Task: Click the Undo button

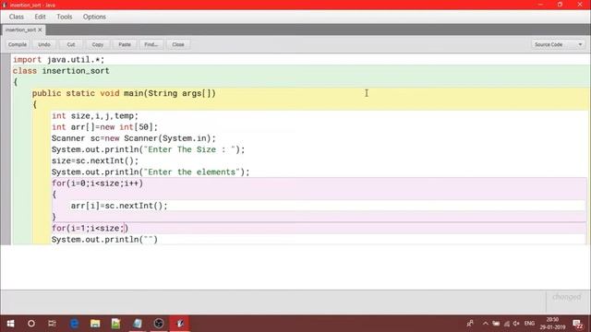Action: (44, 44)
